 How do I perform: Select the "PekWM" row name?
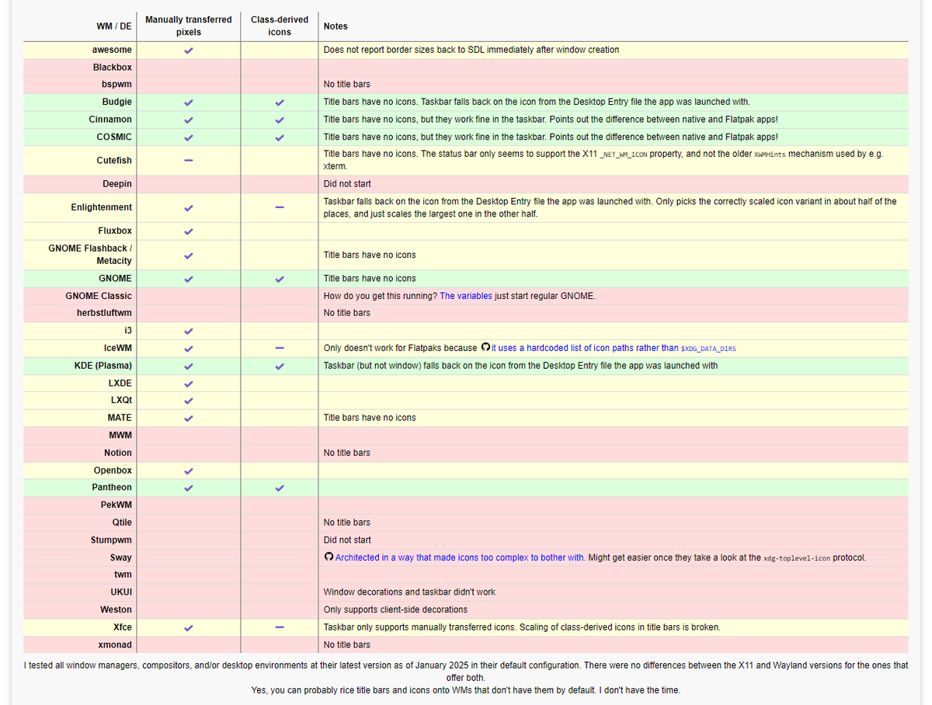pyautogui.click(x=116, y=505)
